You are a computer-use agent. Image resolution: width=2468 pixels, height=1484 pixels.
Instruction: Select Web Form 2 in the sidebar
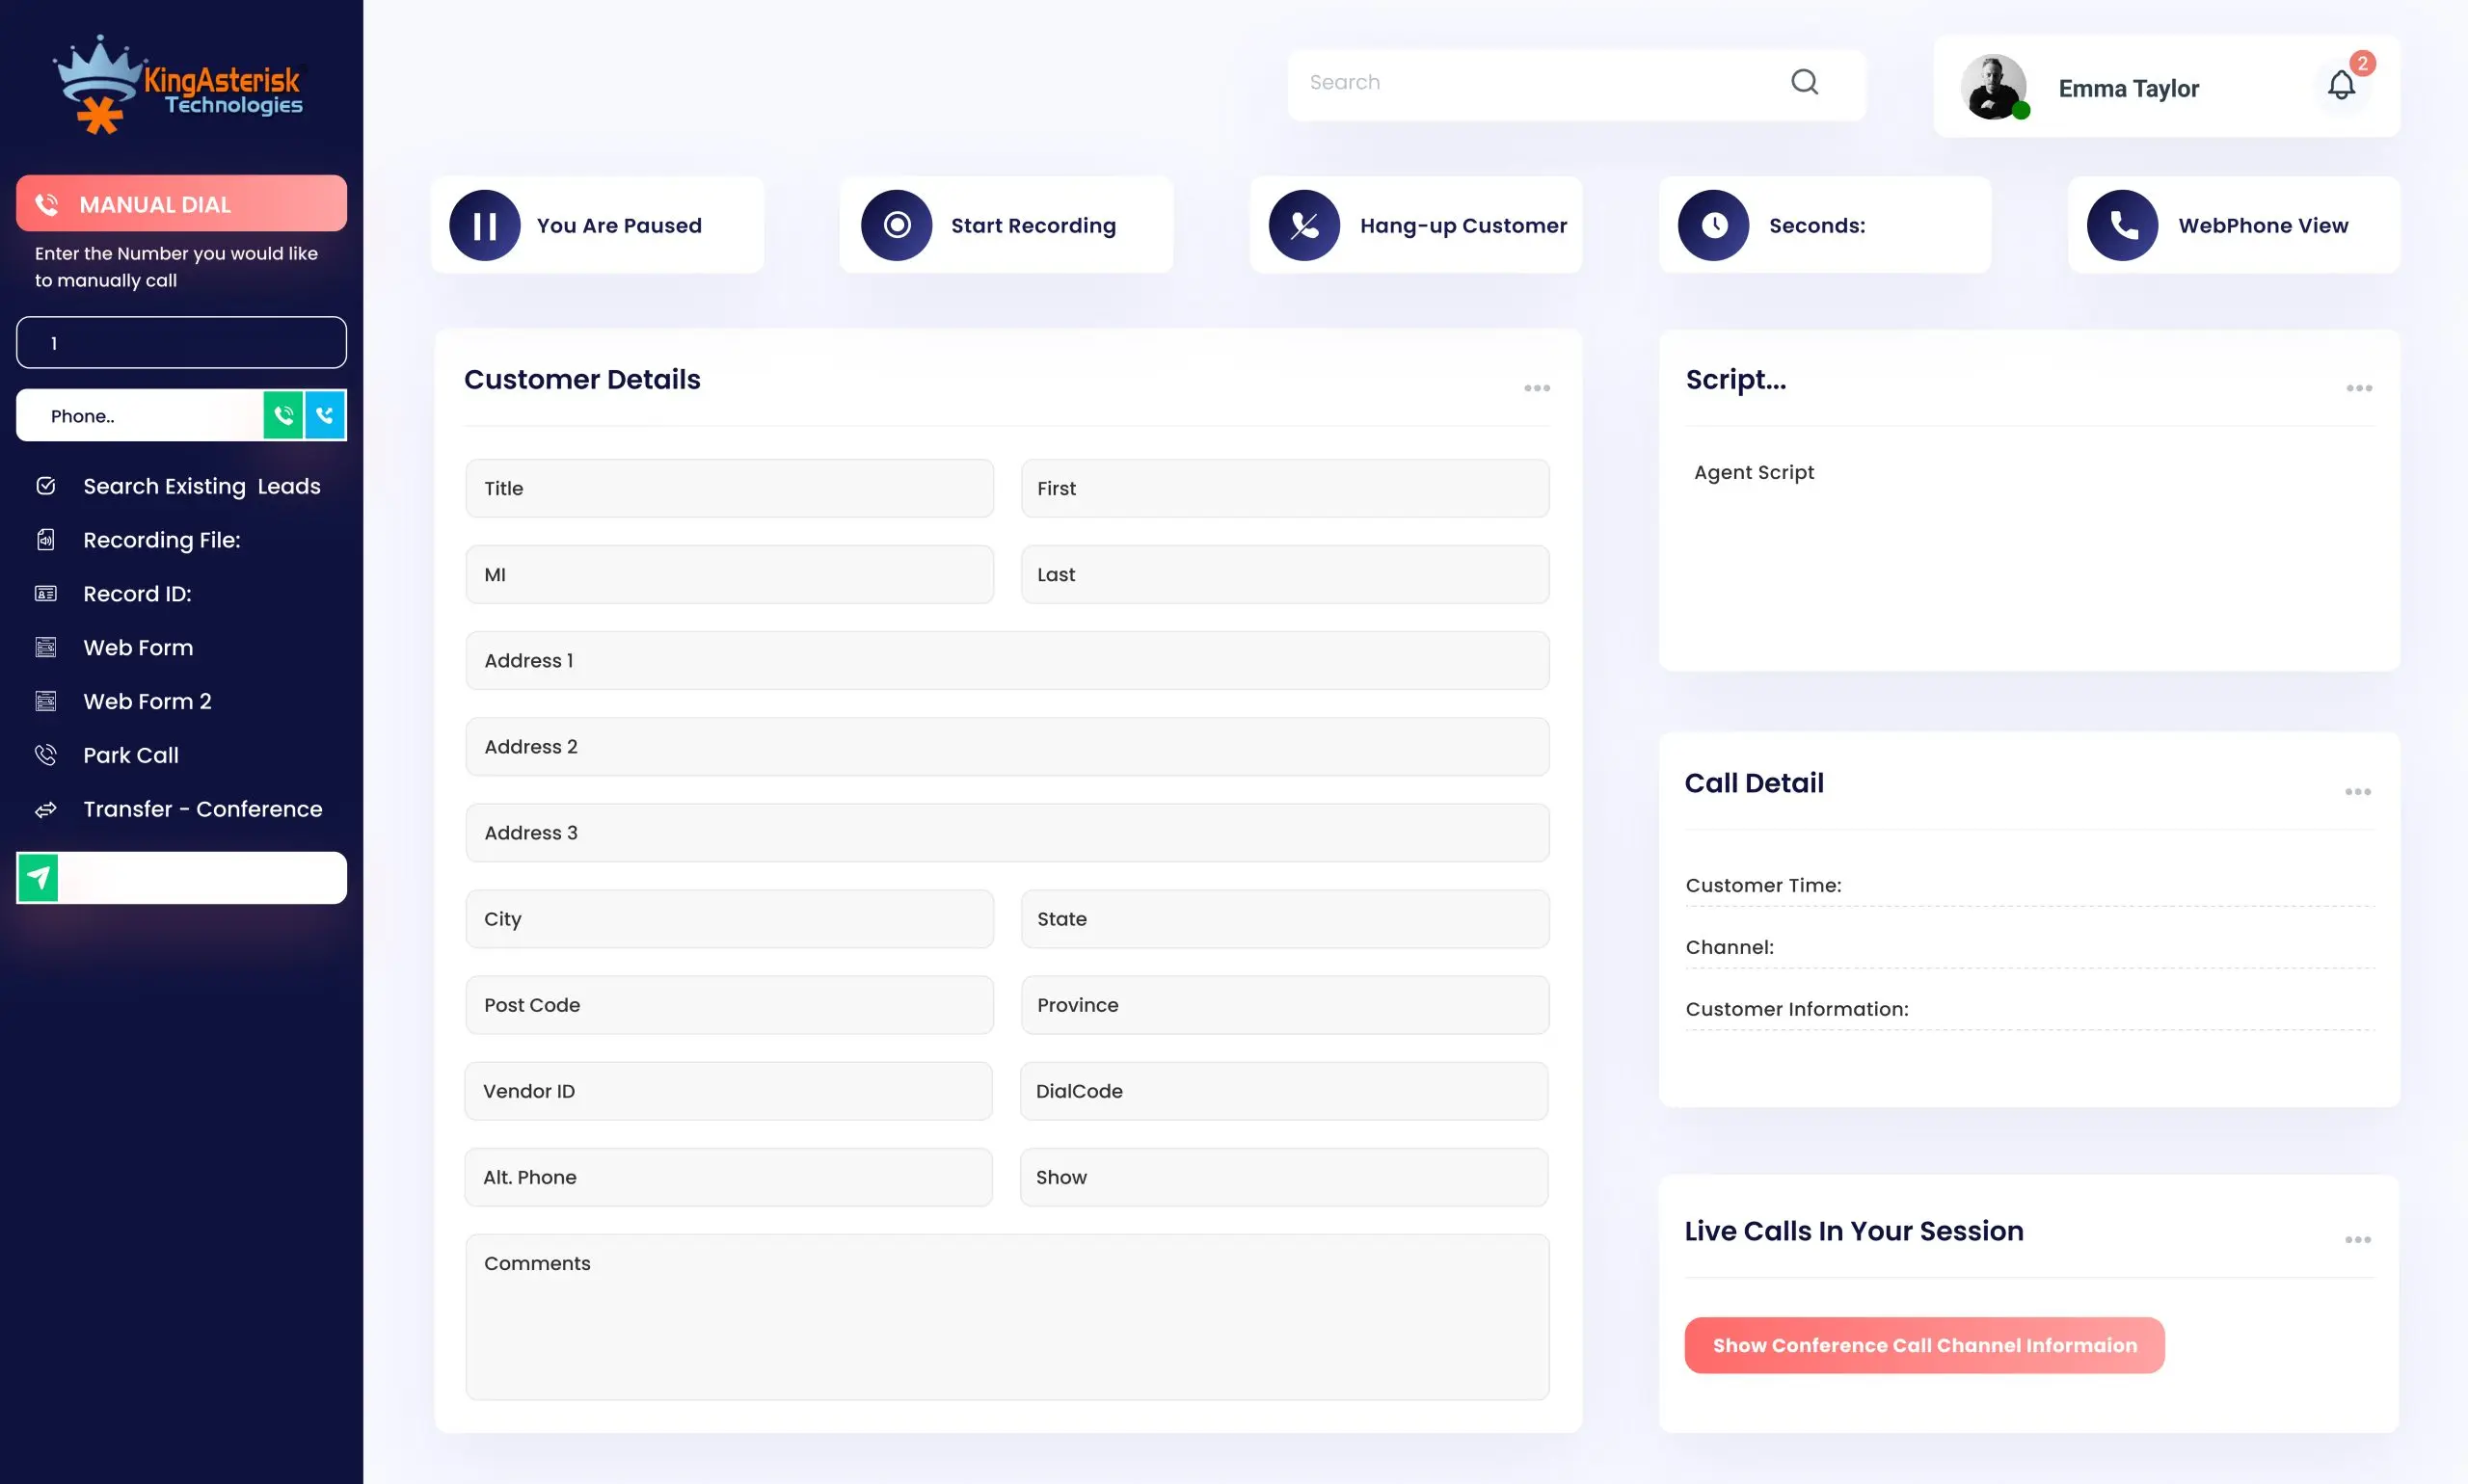pyautogui.click(x=148, y=701)
